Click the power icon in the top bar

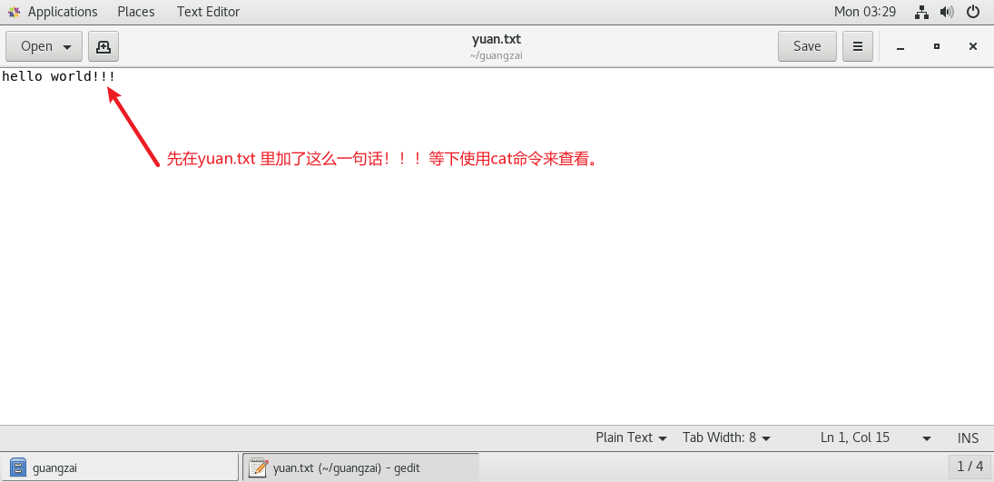click(972, 12)
